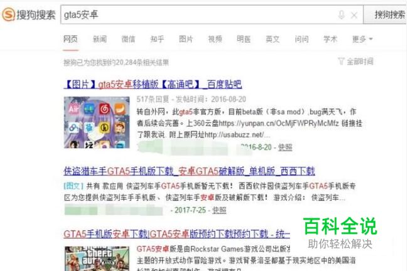Switch to the 视频 tab
Viewport: 408px width, 271px height.
tap(215, 39)
